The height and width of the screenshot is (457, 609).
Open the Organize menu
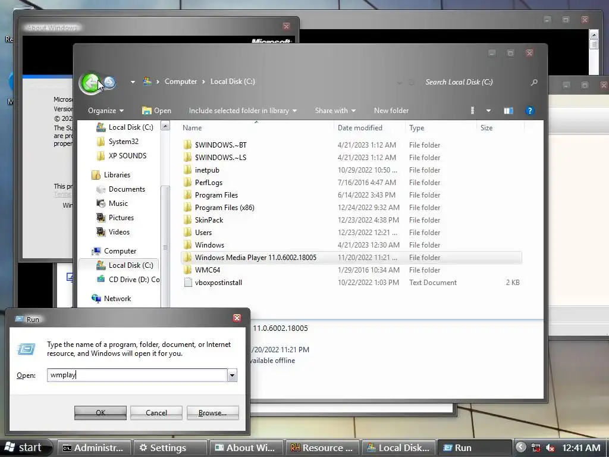click(x=106, y=111)
